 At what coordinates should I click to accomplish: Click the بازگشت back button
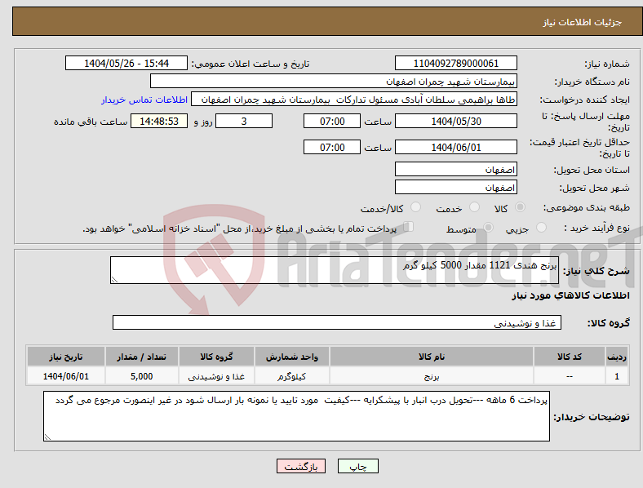click(x=301, y=466)
